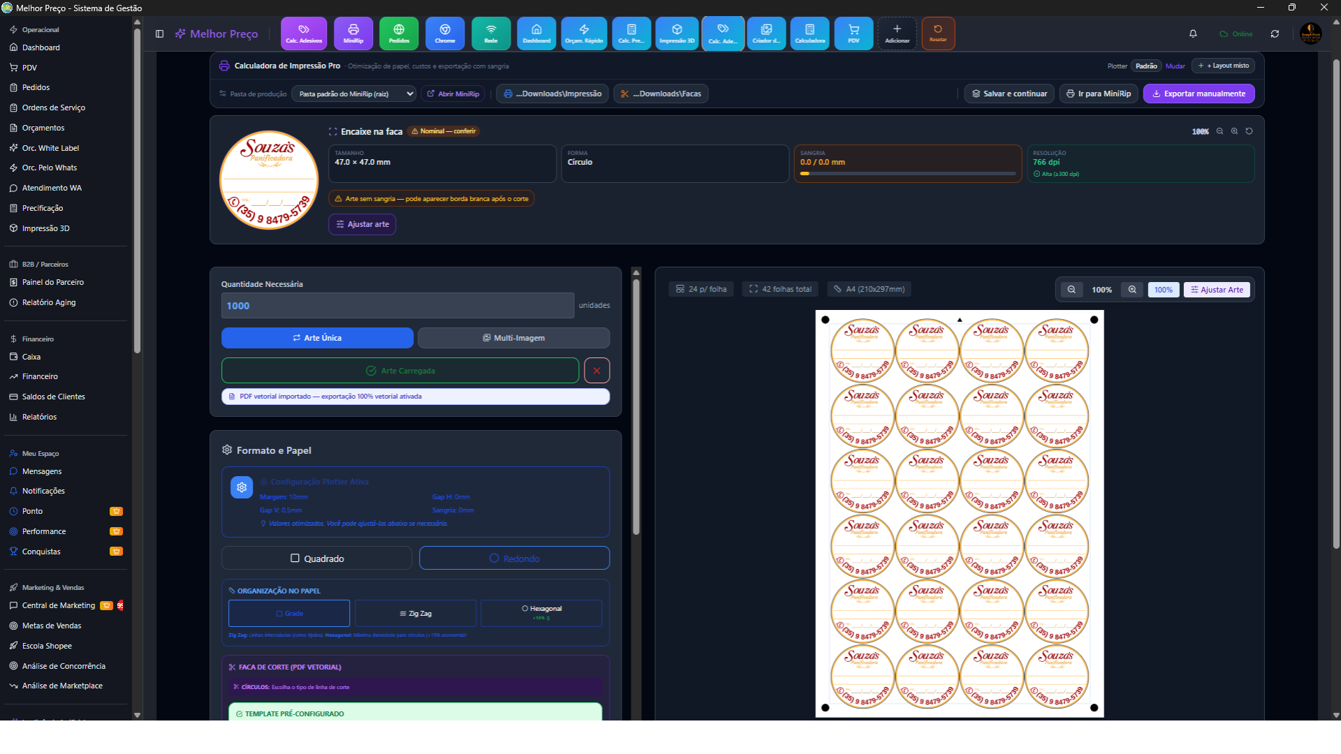Click the Adicionar plus tile
This screenshot has height=754, width=1341.
pos(897,34)
